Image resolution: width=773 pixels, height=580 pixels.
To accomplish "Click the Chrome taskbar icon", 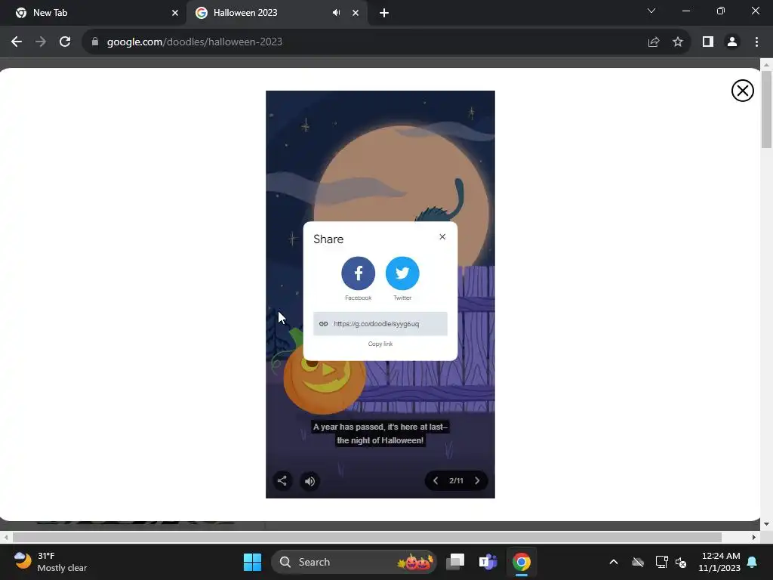I will point(521,562).
